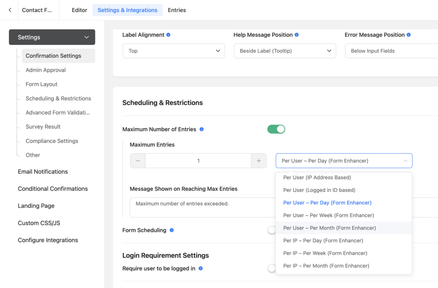Viewport: 438px width, 288px height.
Task: Click the Label Alignment info icon
Action: pos(168,35)
